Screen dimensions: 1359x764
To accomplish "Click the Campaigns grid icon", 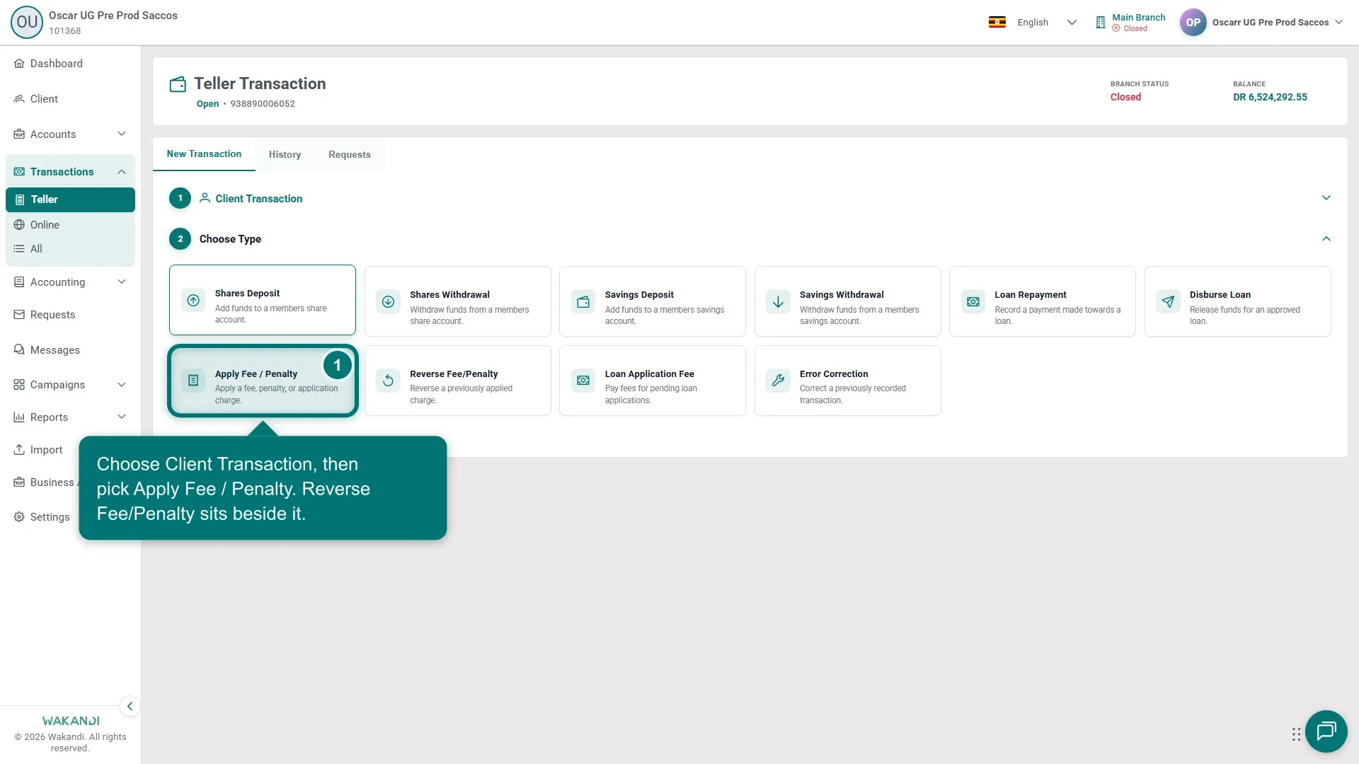I will [x=19, y=385].
